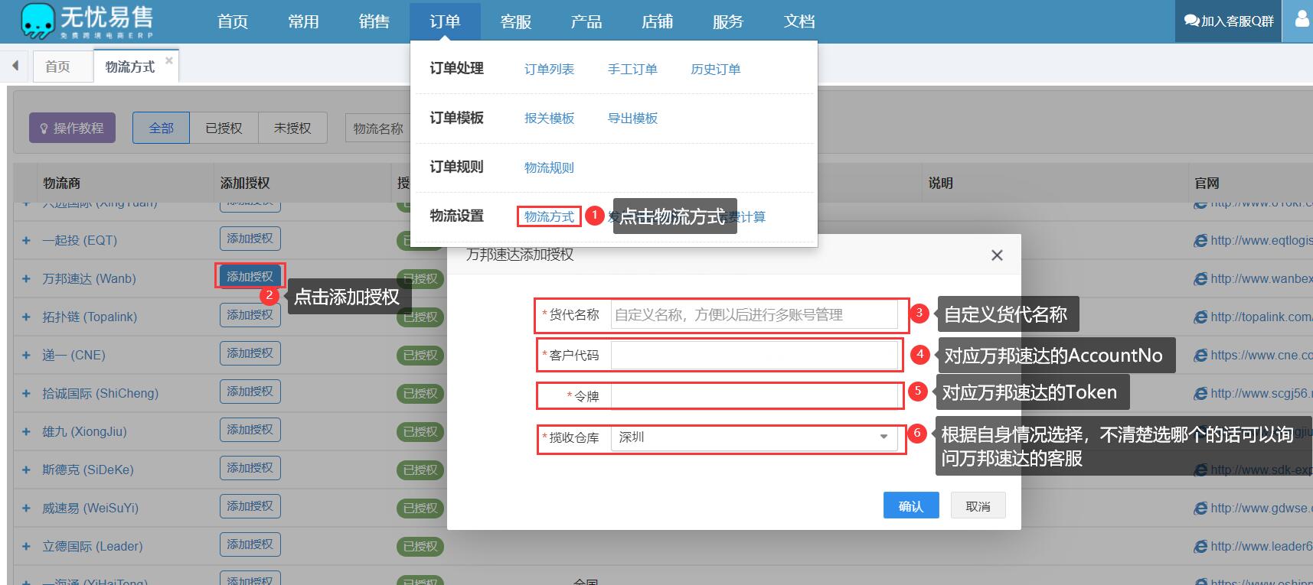Filter list by 全部
This screenshot has width=1313, height=585.
tap(161, 128)
